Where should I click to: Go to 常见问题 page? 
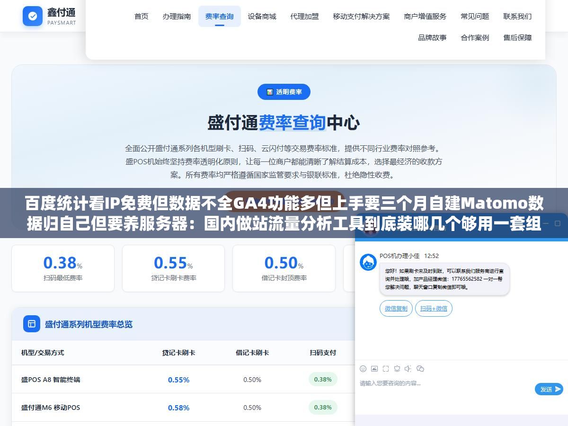[475, 16]
